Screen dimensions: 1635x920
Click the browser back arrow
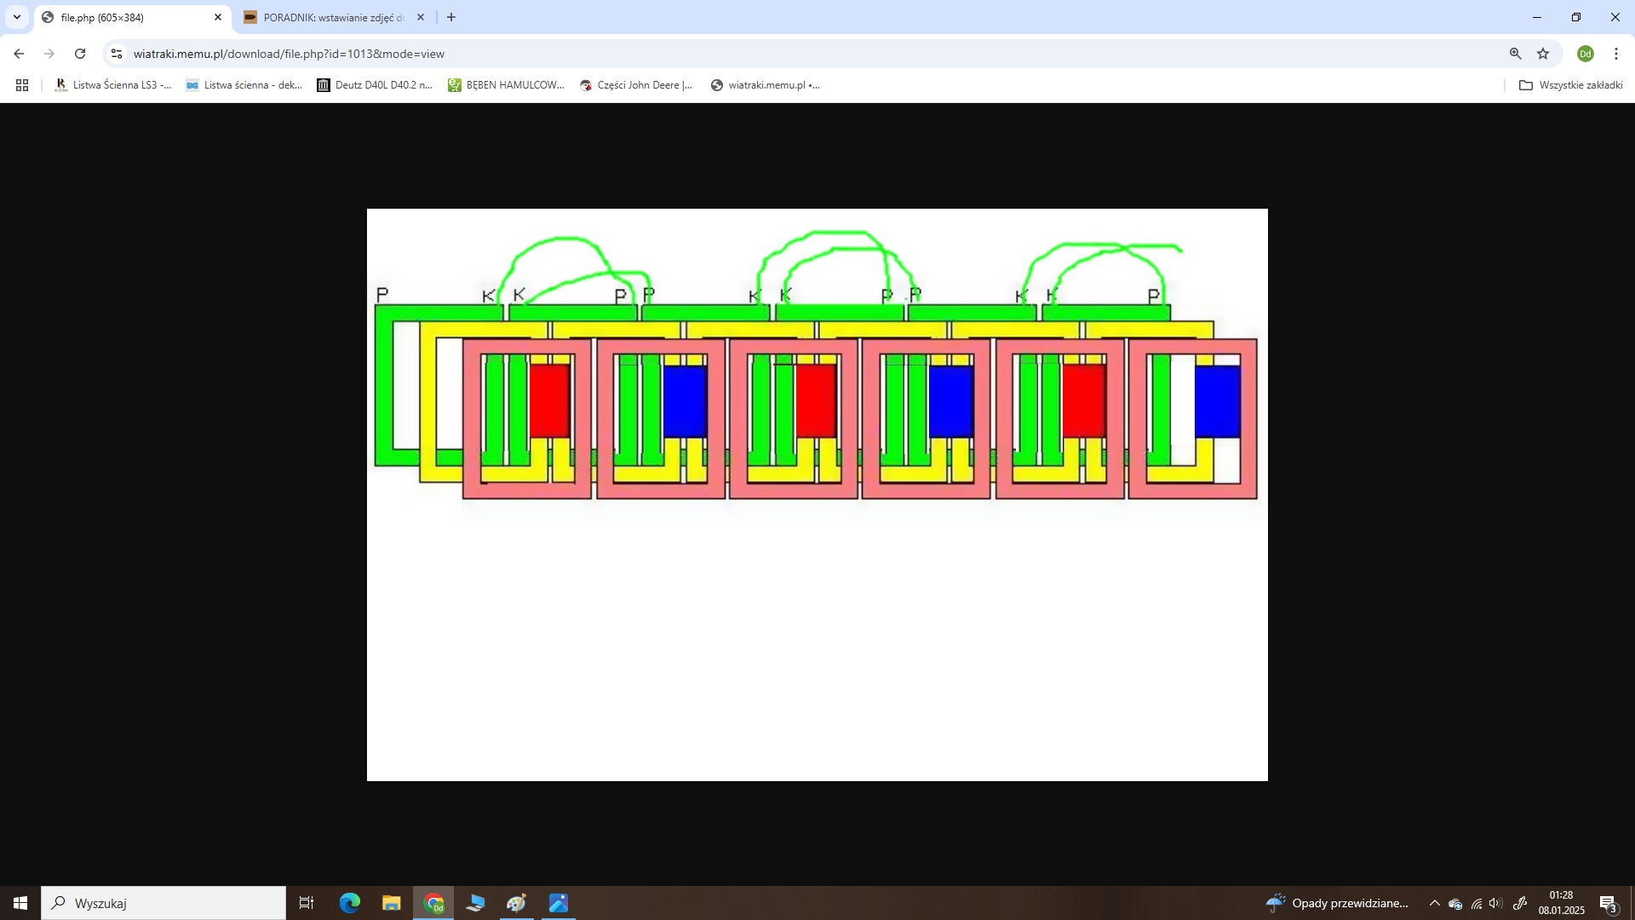[19, 54]
